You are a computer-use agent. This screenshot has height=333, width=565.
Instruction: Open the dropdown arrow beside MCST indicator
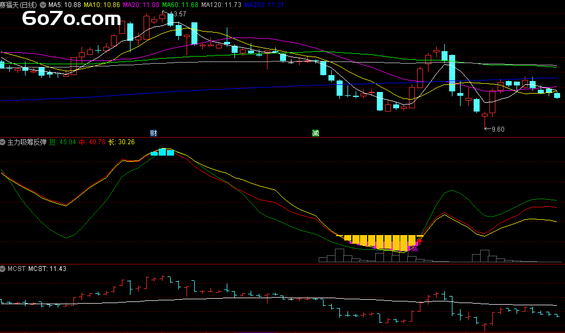tap(3, 268)
